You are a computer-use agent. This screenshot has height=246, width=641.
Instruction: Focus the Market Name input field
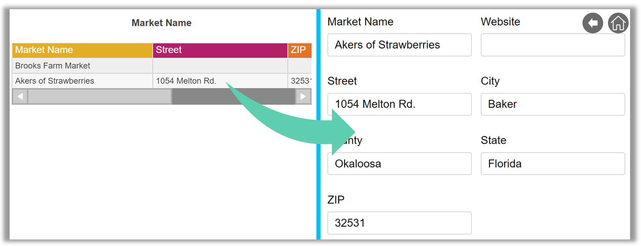(x=399, y=45)
